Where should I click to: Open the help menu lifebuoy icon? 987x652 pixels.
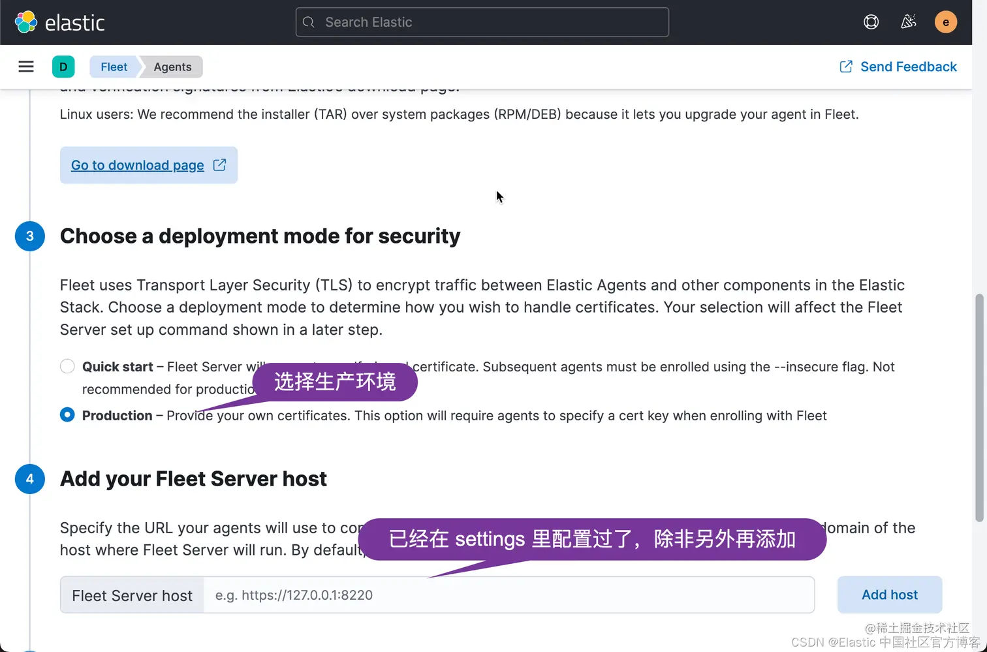pos(871,22)
